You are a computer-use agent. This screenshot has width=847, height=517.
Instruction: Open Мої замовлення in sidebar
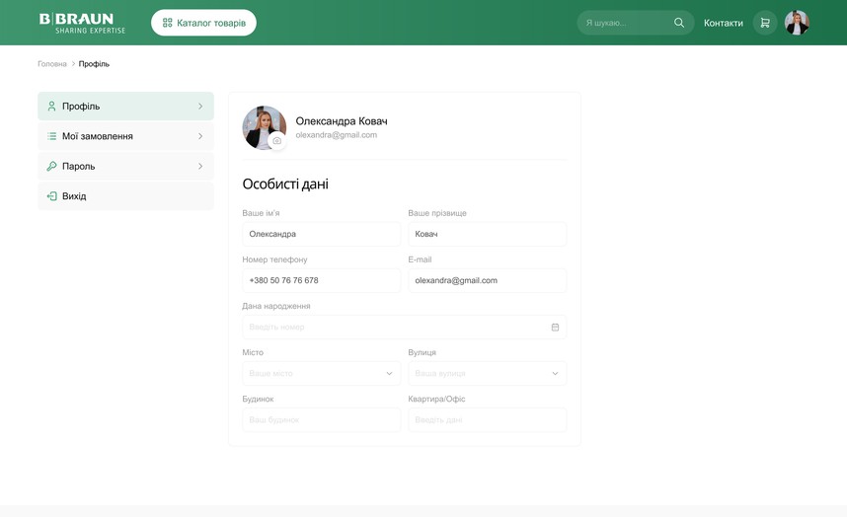(125, 136)
